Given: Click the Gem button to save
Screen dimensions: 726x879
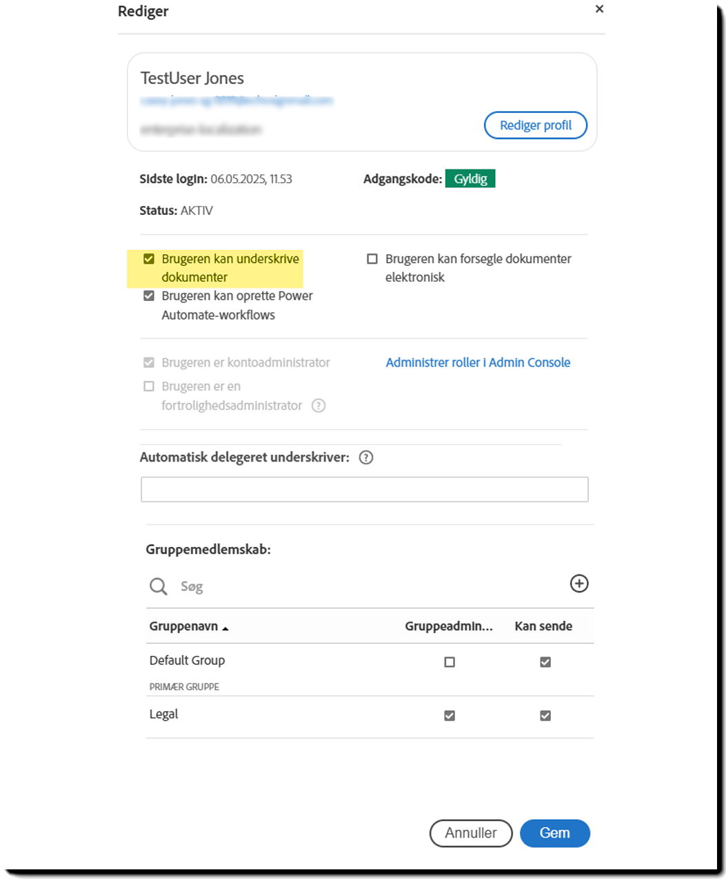Looking at the screenshot, I should click(555, 833).
